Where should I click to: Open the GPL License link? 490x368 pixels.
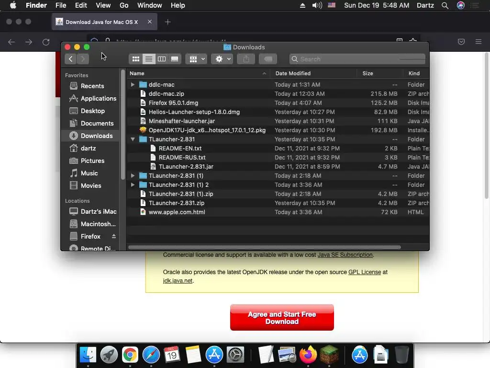tap(365, 272)
